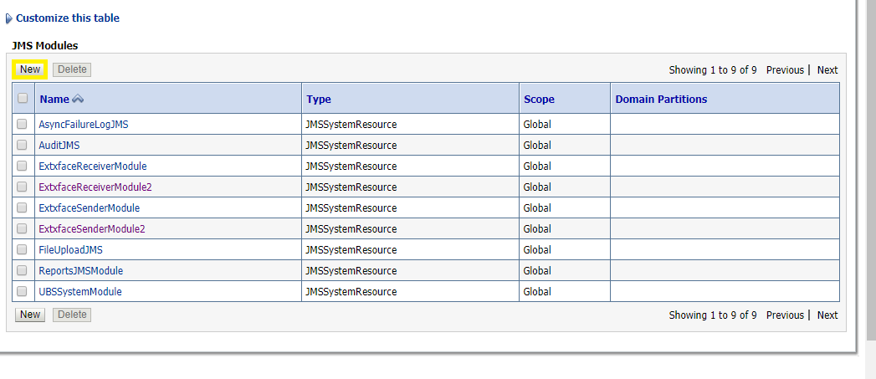Sort table by the Type column header
Screen dimensions: 876x379
click(319, 99)
